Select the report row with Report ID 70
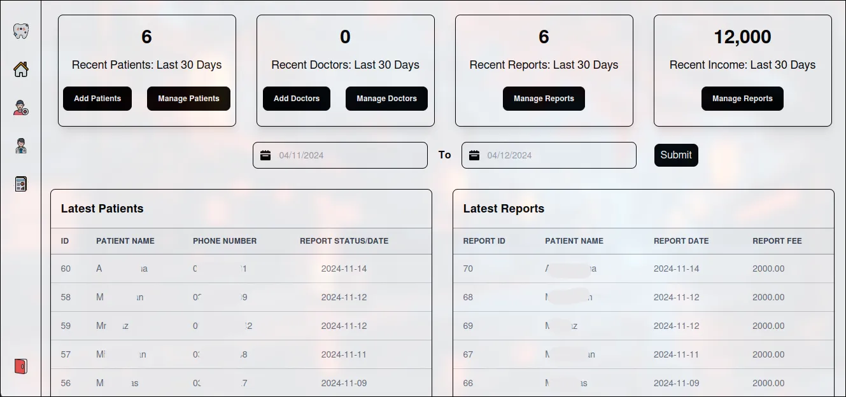Screen dimensions: 846x397 643,268
